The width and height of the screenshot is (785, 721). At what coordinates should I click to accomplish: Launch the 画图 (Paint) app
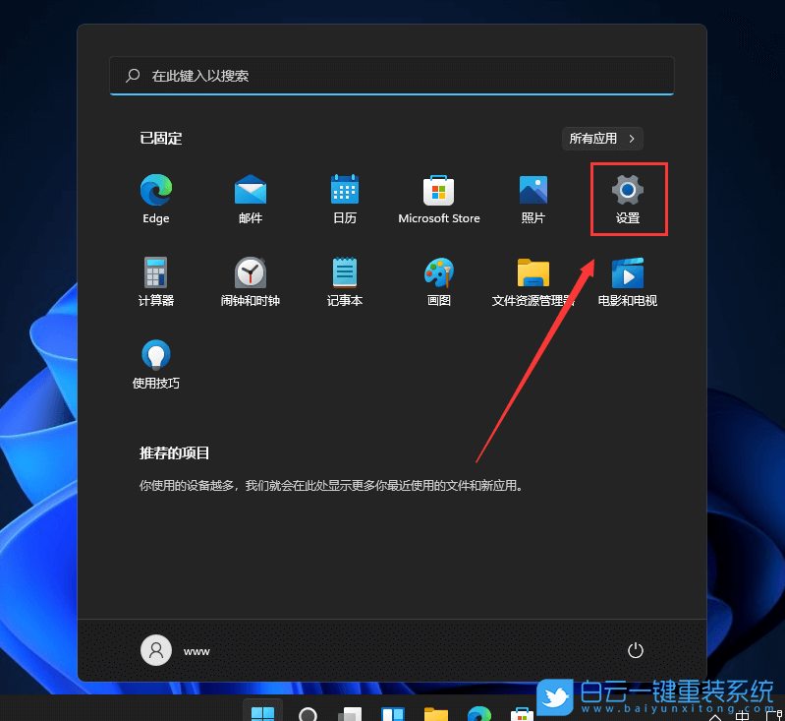(438, 281)
